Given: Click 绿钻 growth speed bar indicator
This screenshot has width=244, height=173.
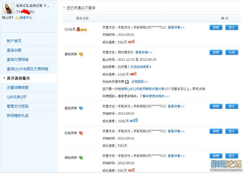Looking at the screenshot, I should [132, 170].
